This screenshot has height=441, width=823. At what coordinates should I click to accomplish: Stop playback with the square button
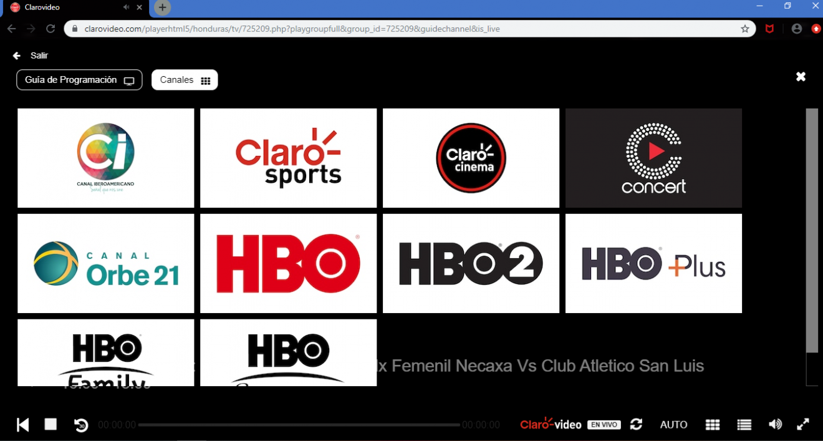(51, 424)
